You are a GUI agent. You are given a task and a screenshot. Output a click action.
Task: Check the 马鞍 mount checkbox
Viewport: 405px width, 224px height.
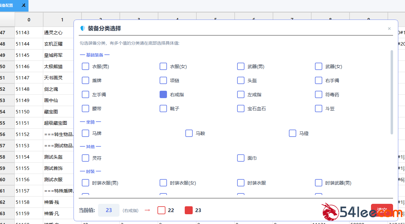tap(189, 133)
